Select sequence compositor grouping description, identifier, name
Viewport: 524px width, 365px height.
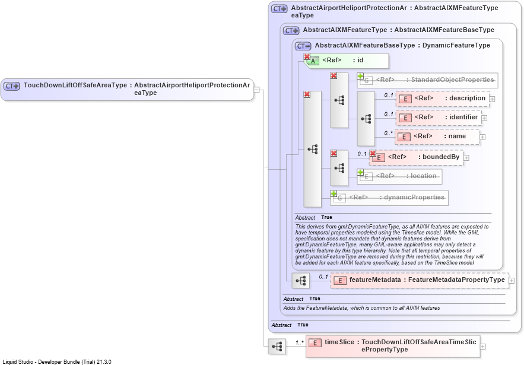click(x=366, y=119)
